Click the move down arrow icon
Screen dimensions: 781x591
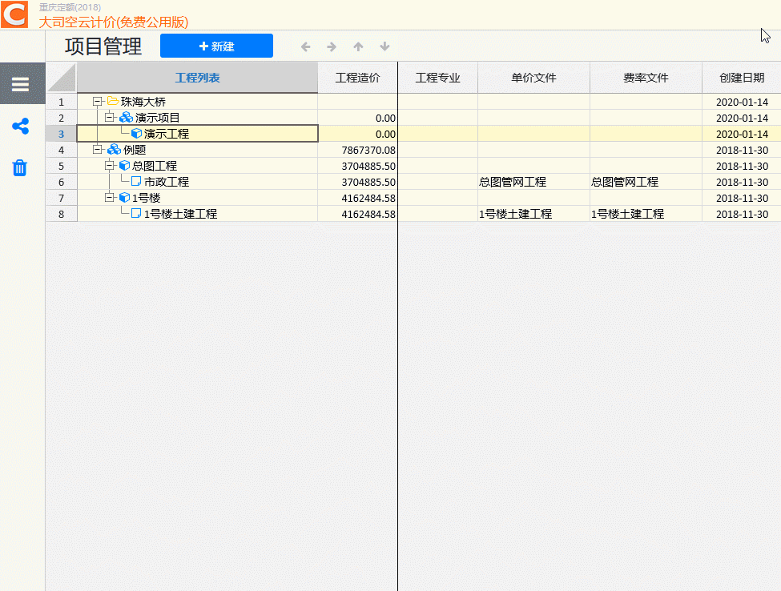click(x=384, y=47)
